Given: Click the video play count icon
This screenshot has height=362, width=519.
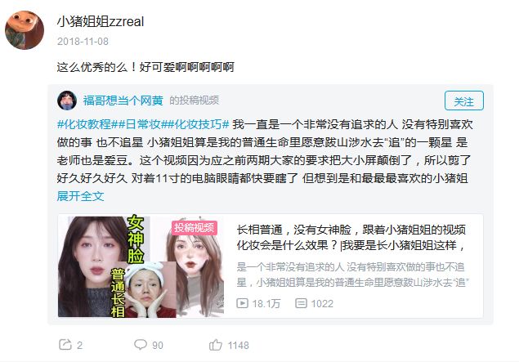Looking at the screenshot, I should tap(242, 303).
